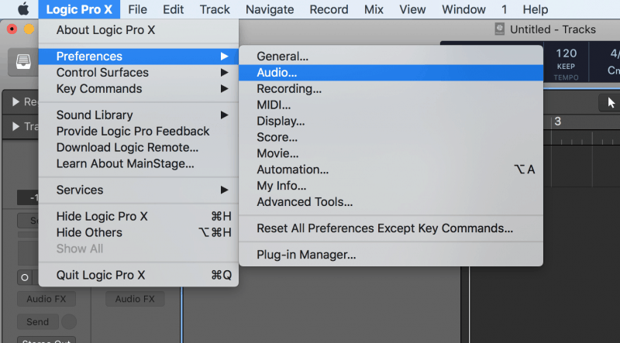Image resolution: width=620 pixels, height=343 pixels.
Task: Click the Library tray icon in the toolbar
Action: pyautogui.click(x=23, y=62)
